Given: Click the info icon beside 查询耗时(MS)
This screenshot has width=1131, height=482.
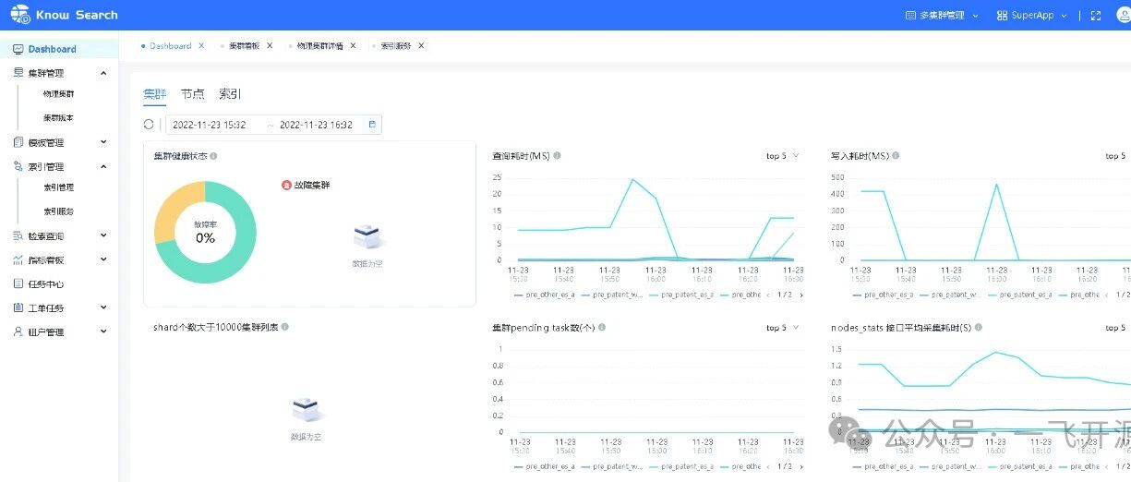Looking at the screenshot, I should (x=557, y=156).
